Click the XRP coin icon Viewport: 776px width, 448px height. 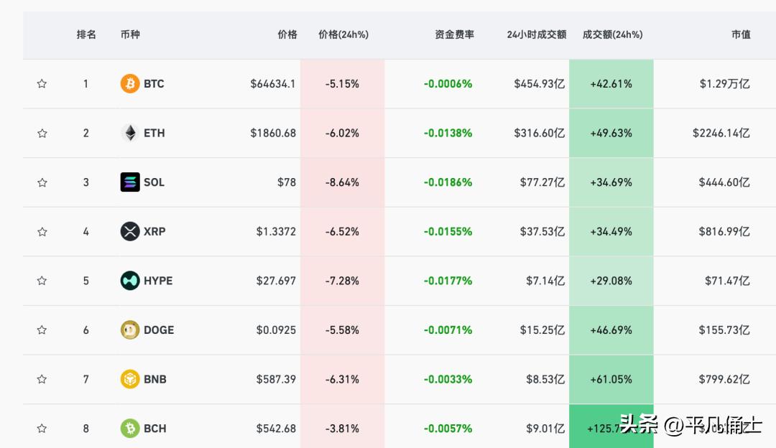(x=129, y=231)
